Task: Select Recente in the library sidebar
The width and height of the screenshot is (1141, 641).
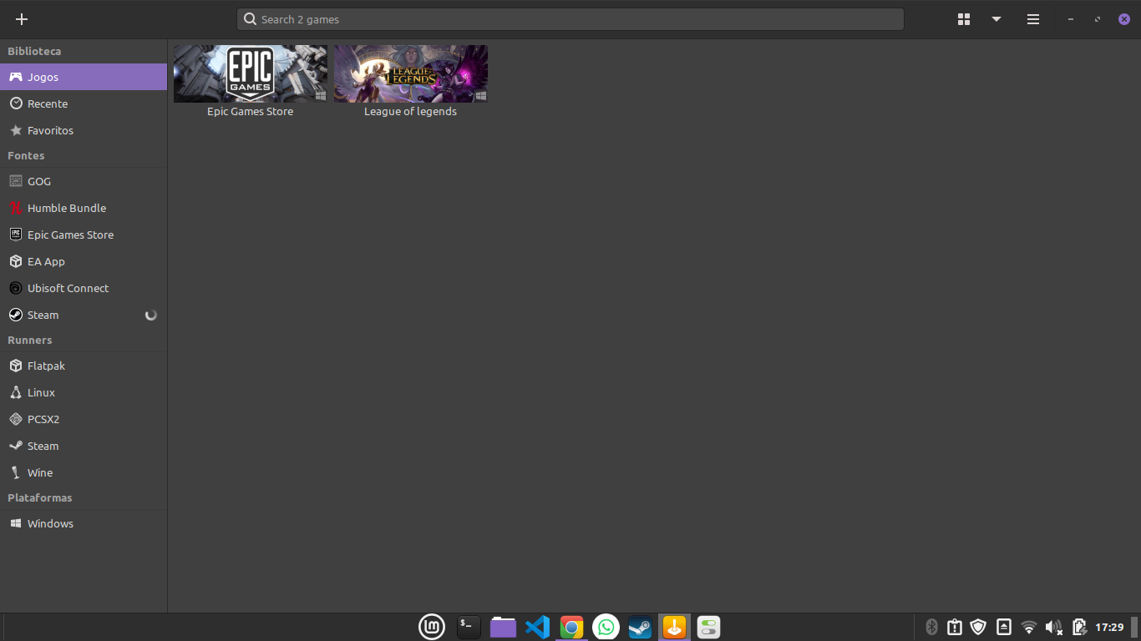Action: tap(48, 103)
